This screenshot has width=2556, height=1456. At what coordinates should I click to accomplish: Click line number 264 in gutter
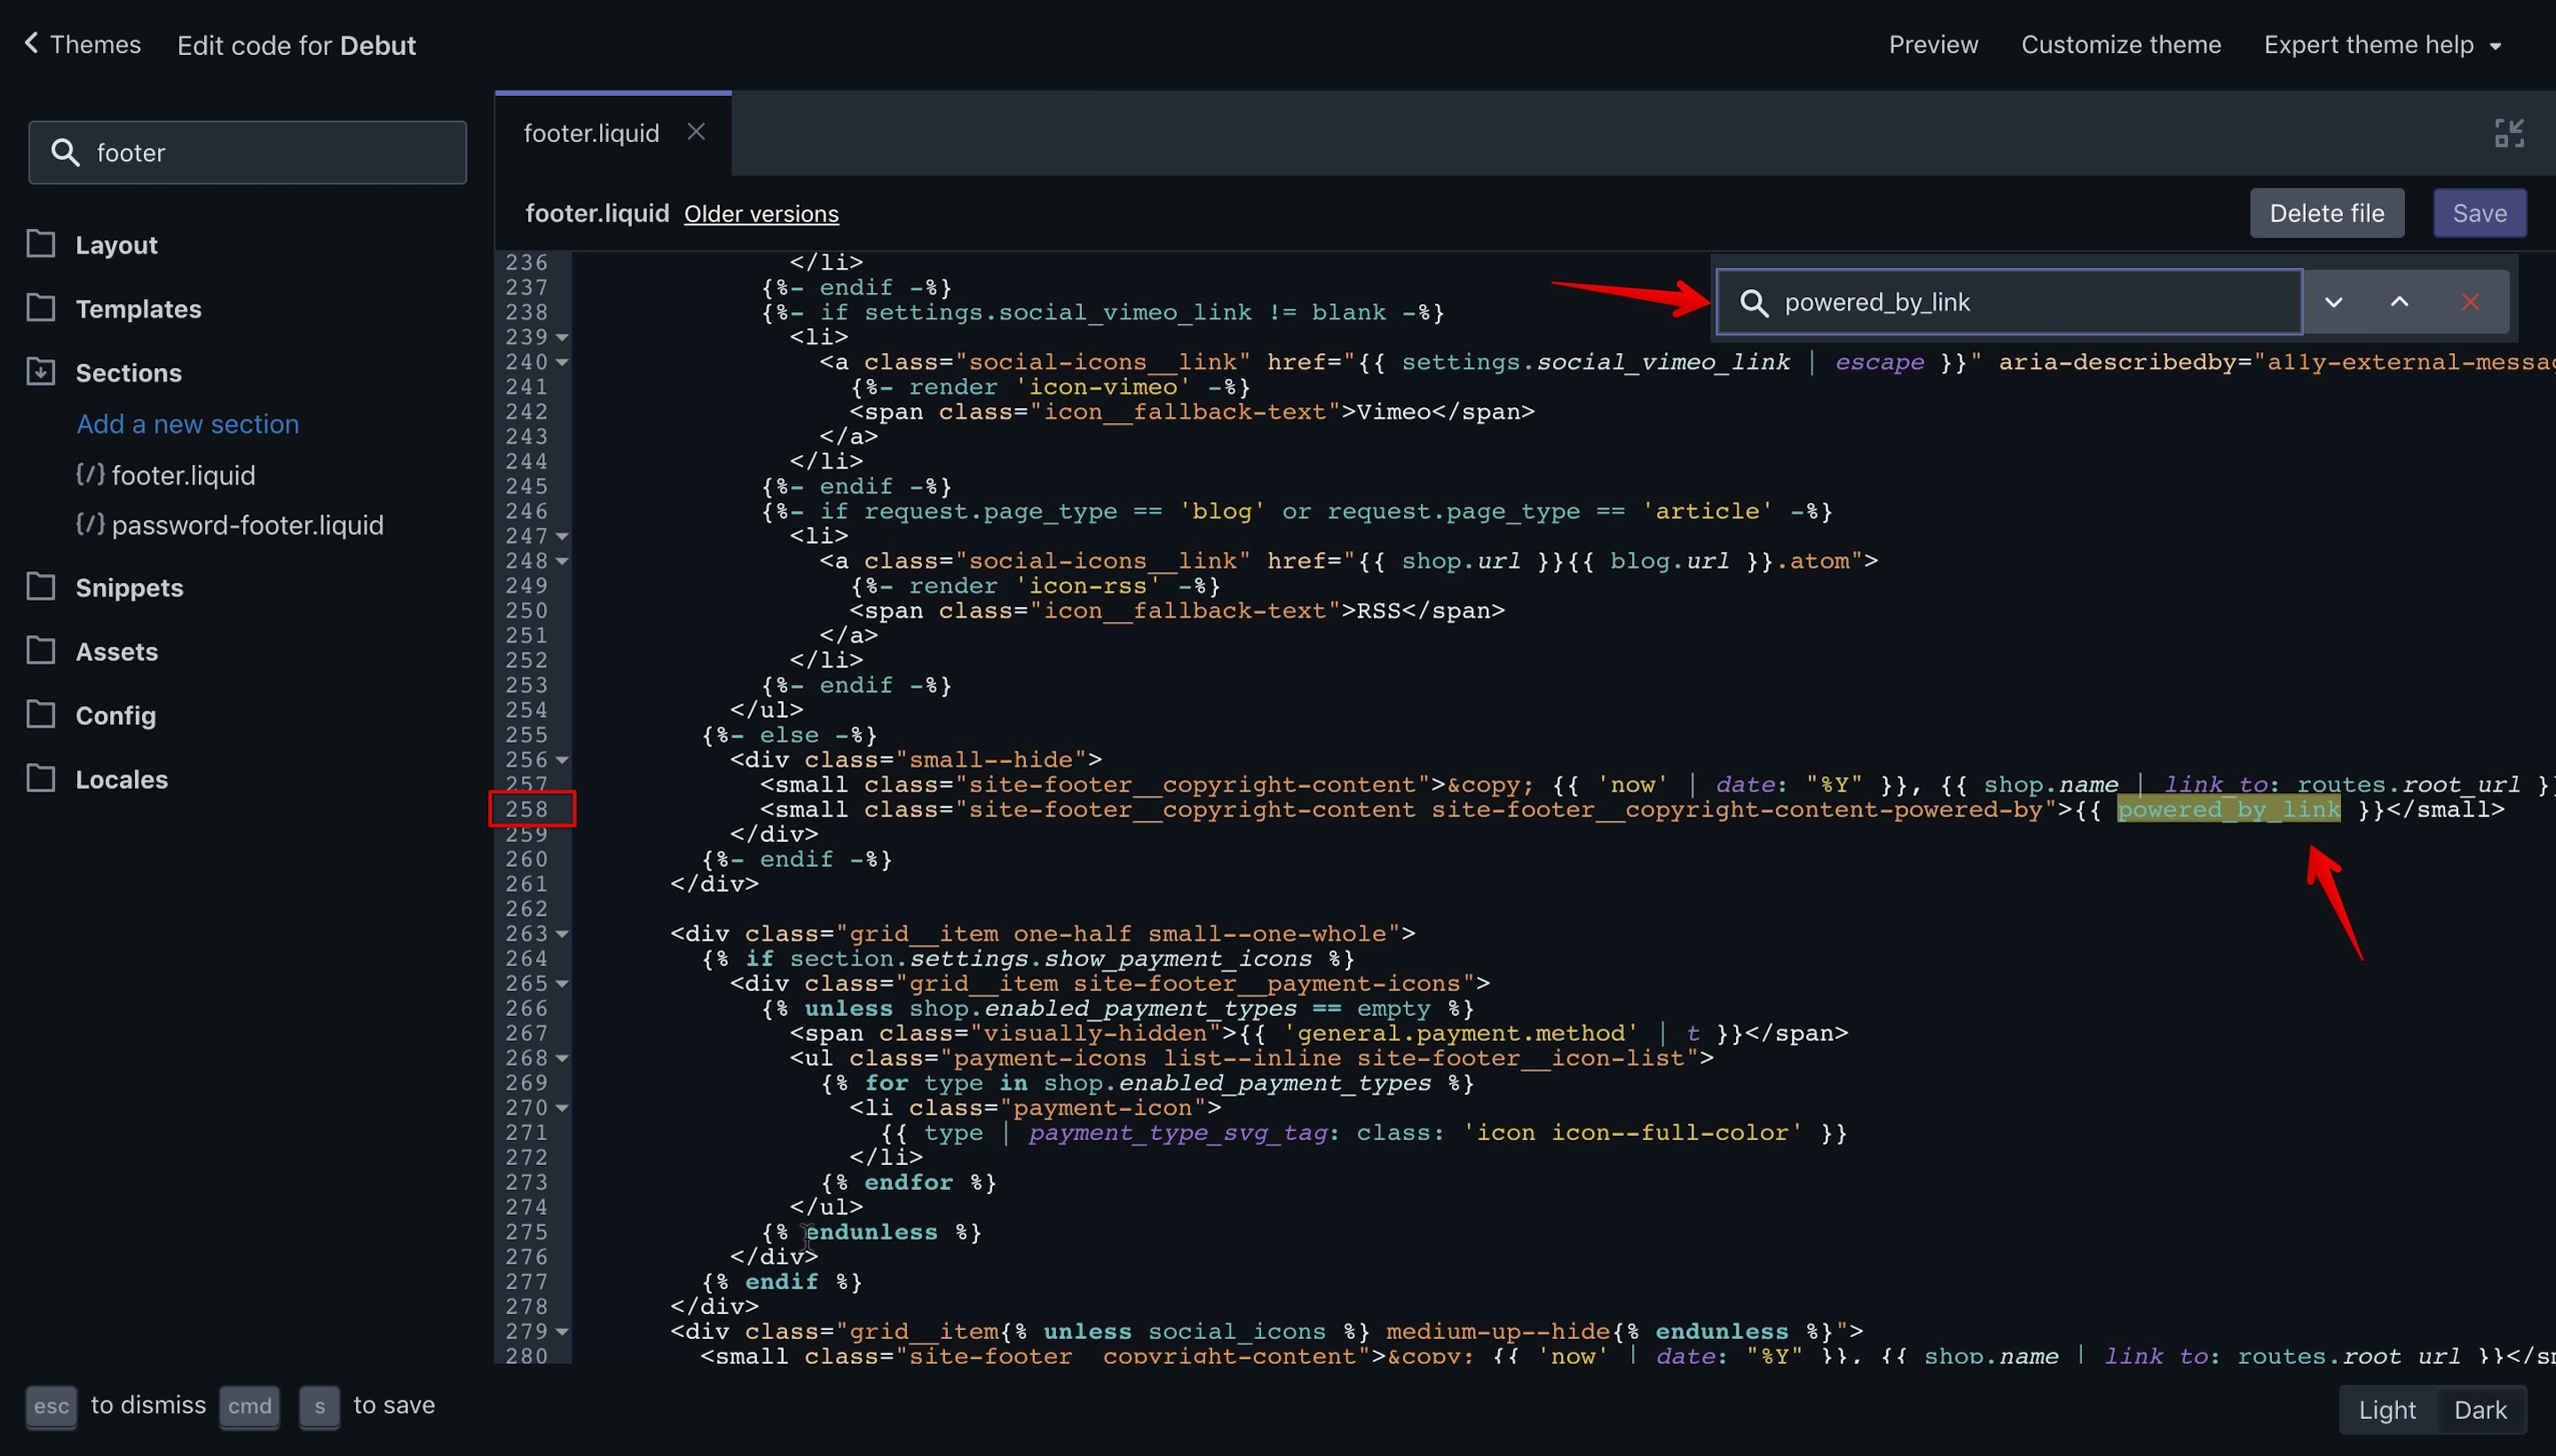coord(526,958)
